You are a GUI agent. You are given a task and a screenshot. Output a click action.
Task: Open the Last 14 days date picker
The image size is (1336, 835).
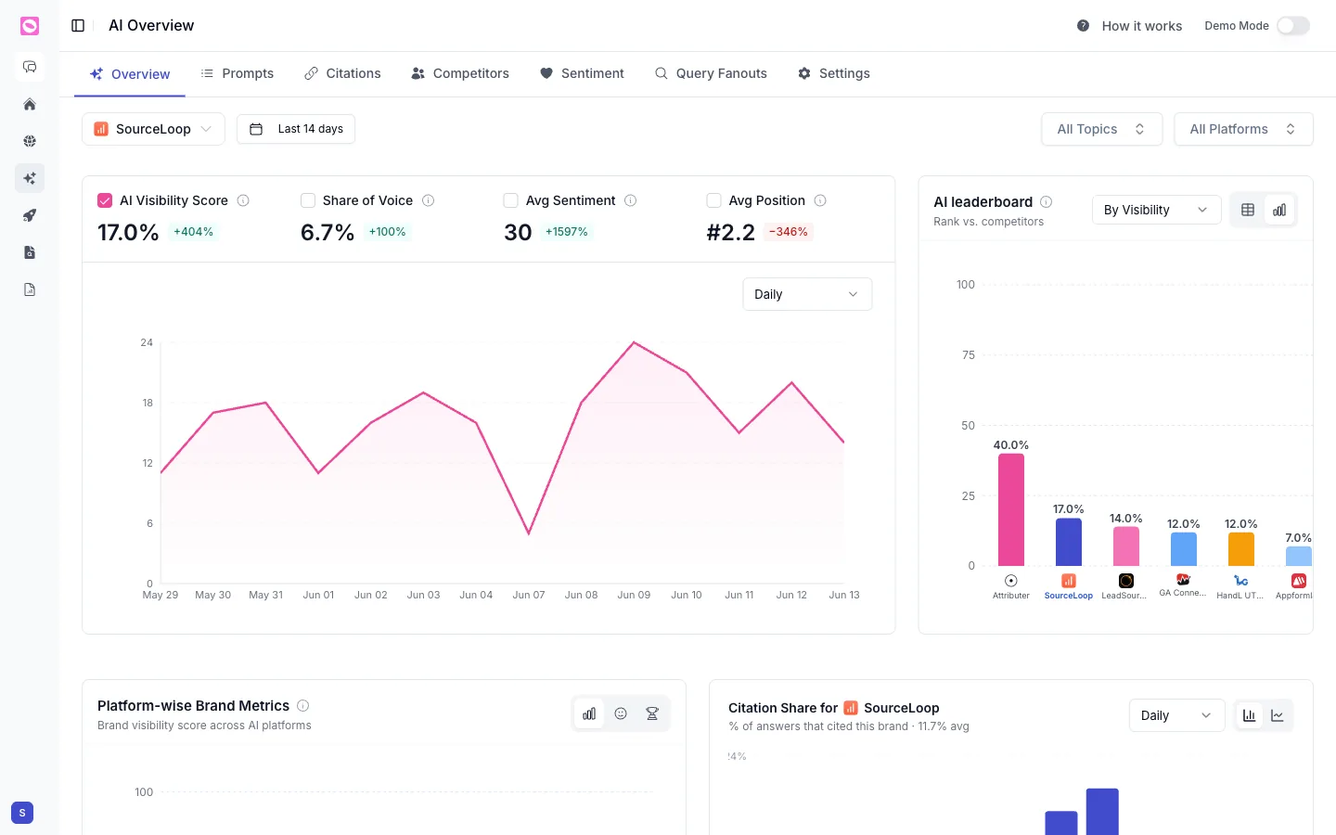pos(296,129)
